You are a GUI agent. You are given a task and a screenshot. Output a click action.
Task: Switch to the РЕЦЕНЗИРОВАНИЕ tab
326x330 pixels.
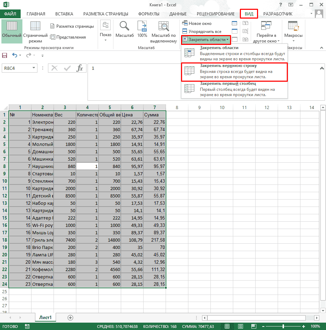[x=215, y=14]
